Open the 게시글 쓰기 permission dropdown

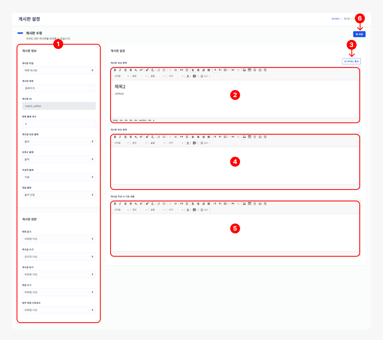pos(58,257)
